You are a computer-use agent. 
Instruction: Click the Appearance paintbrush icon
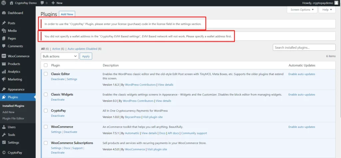(x=4, y=89)
